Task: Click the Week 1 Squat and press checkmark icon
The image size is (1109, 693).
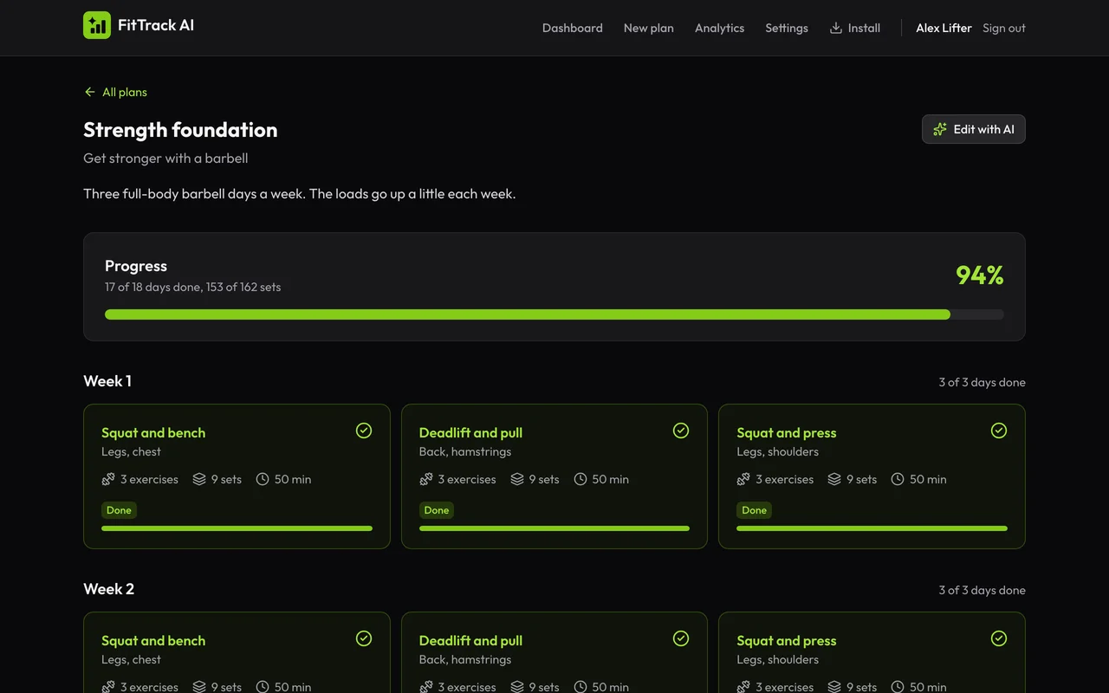Action: (x=999, y=431)
